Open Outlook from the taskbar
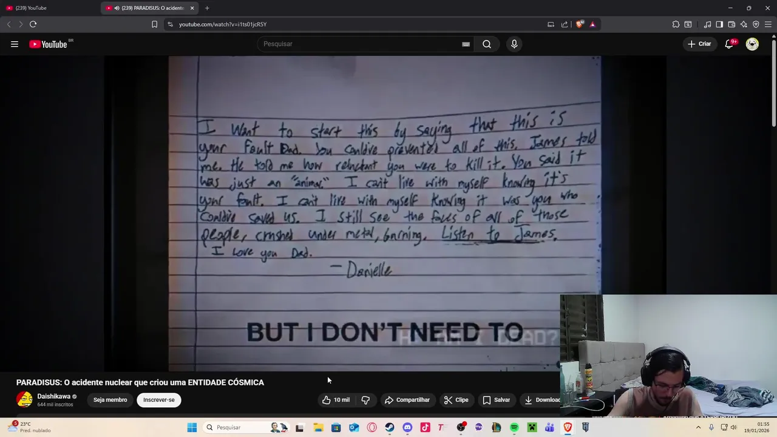The width and height of the screenshot is (777, 437). click(354, 427)
